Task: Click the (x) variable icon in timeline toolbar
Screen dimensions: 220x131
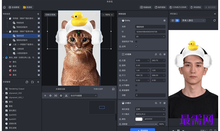Action: pos(56,96)
